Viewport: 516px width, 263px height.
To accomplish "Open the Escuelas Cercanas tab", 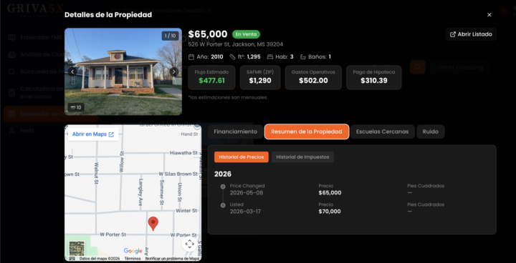I will pos(383,131).
